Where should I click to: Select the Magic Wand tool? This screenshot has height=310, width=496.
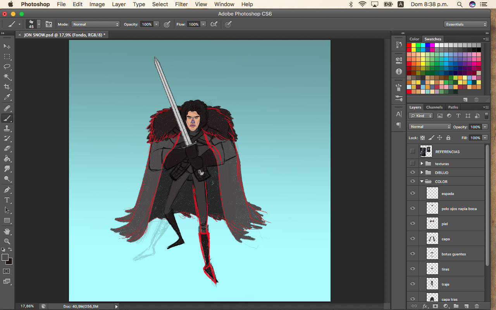pyautogui.click(x=7, y=77)
